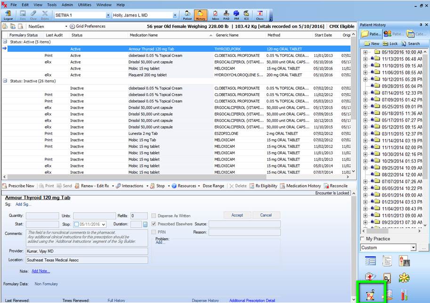Open the first aid kit icon
430x303 pixels.
(x=370, y=277)
